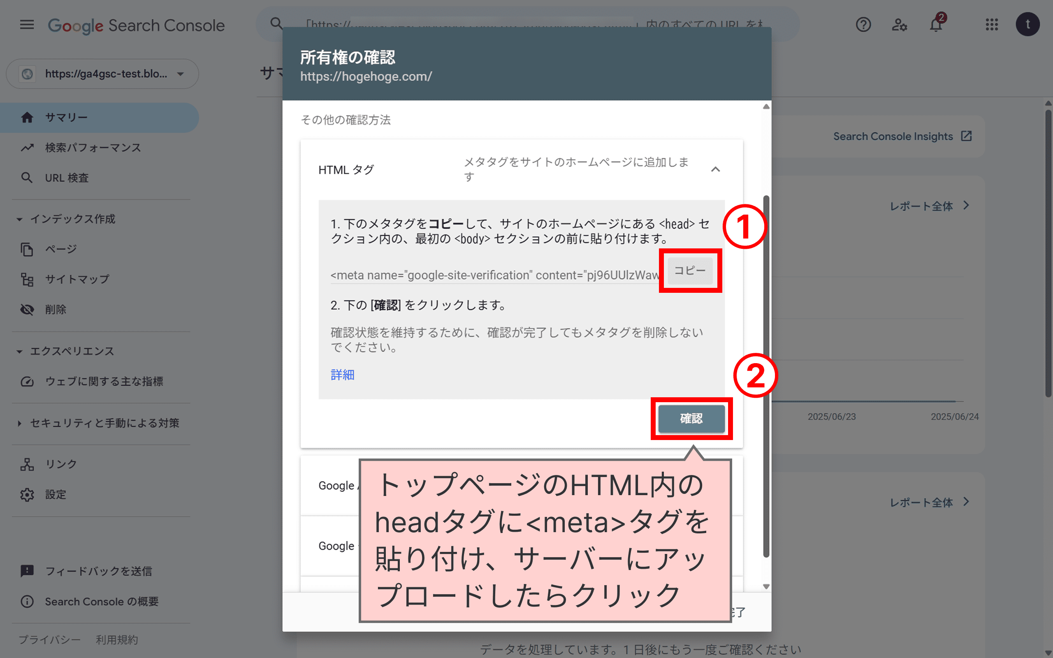Click the network icon beside リンク
The width and height of the screenshot is (1053, 658).
[27, 464]
